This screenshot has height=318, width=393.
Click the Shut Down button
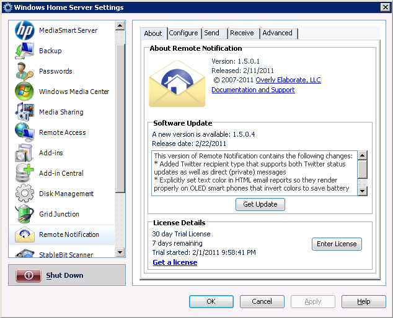67,275
